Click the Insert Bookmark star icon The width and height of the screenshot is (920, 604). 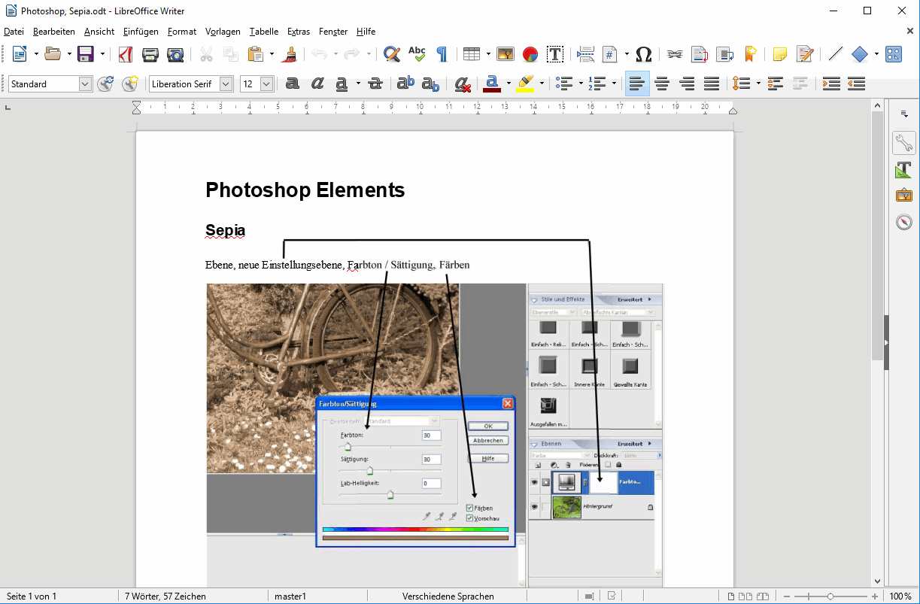[x=749, y=54]
